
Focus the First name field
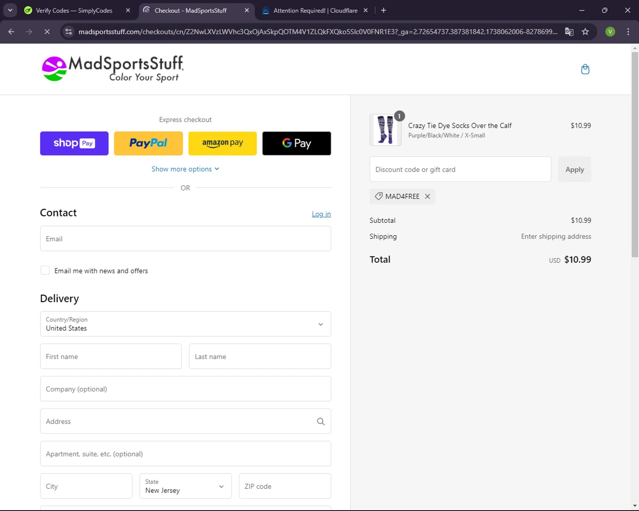[111, 356]
